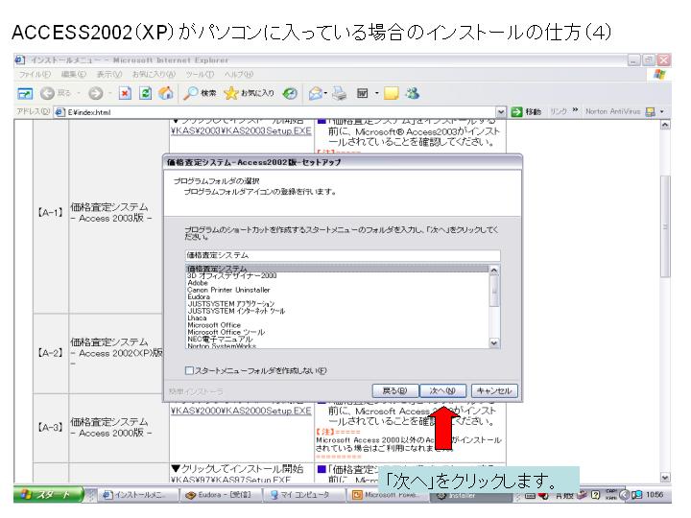Click the browser page scroll-up arrow
Screen dimensions: 691x518
click(x=665, y=125)
